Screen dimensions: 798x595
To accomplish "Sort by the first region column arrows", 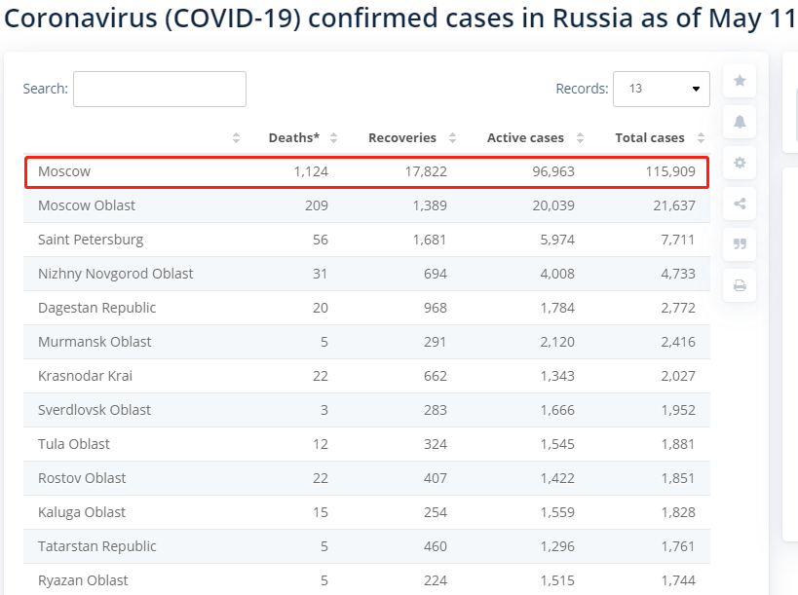I will (237, 138).
